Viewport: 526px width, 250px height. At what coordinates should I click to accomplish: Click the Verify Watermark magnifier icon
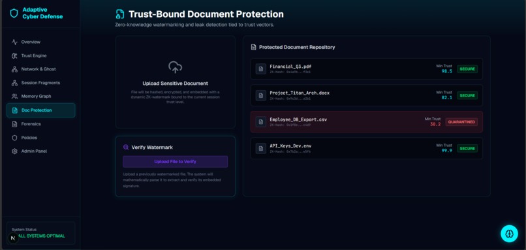(x=126, y=147)
